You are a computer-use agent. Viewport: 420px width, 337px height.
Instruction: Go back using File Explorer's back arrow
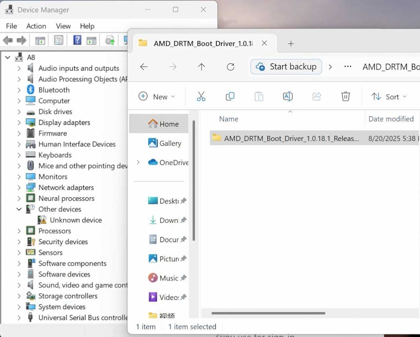coord(144,67)
